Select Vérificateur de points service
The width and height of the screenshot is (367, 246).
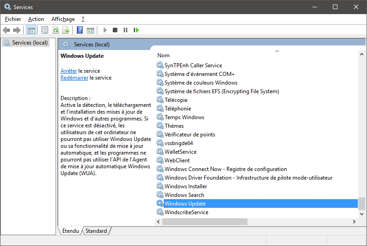point(190,135)
